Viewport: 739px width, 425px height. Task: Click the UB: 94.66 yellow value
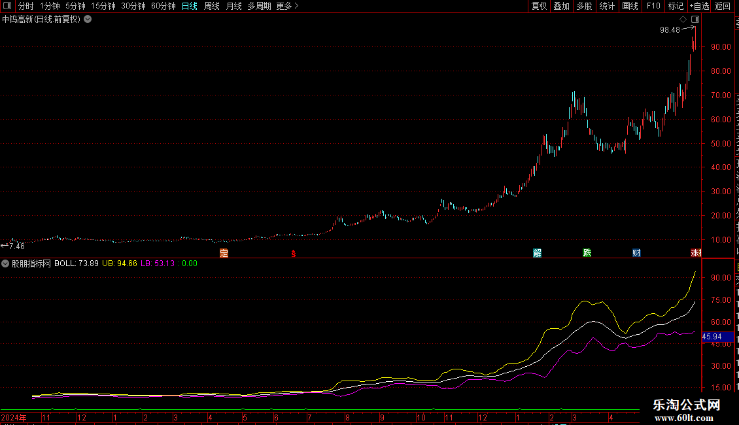(x=120, y=263)
